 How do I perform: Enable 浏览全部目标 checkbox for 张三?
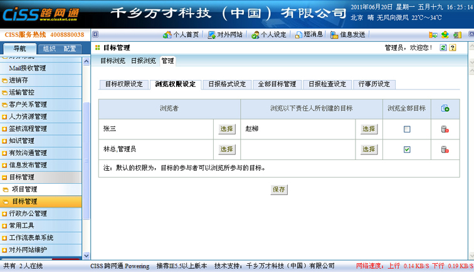click(x=407, y=129)
